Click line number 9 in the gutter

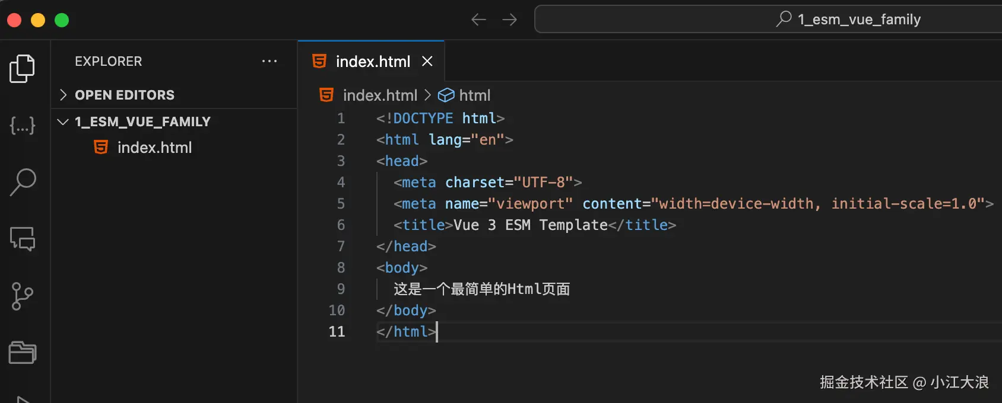point(341,289)
